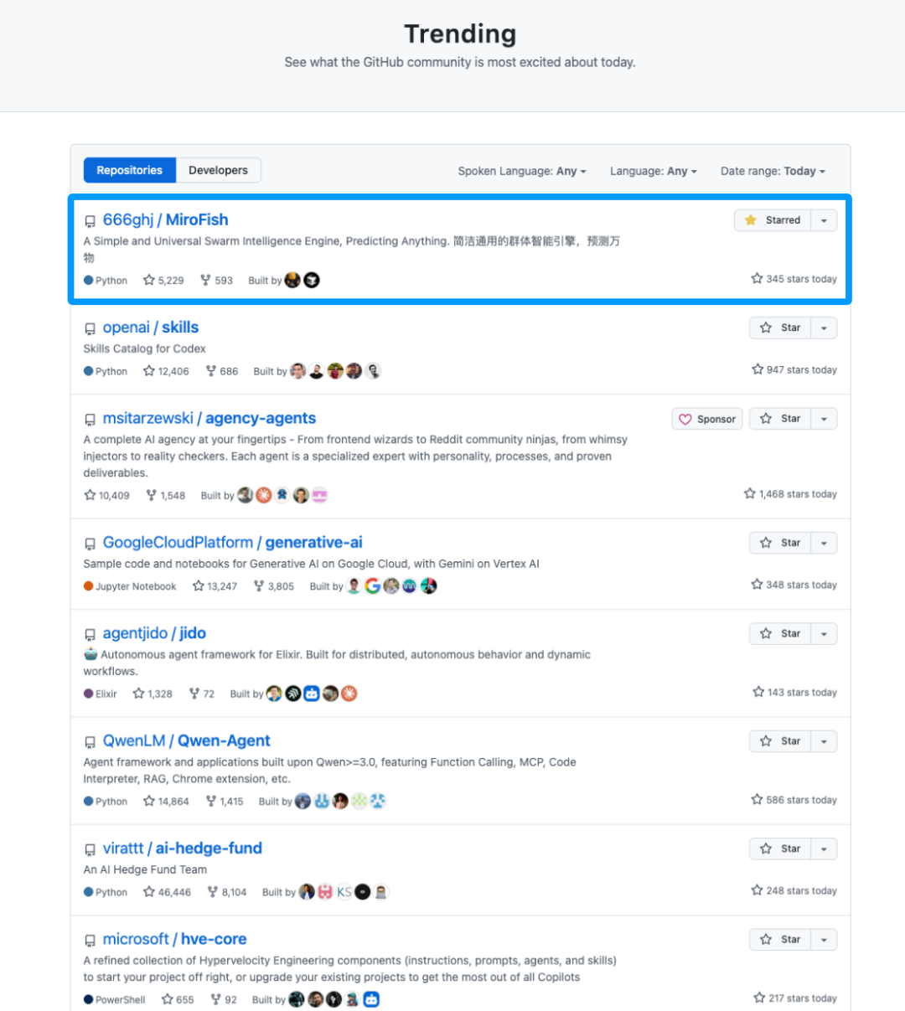Click star icon showing 46,446 for ai-hedge-fund
This screenshot has height=1011, width=905.
point(149,892)
